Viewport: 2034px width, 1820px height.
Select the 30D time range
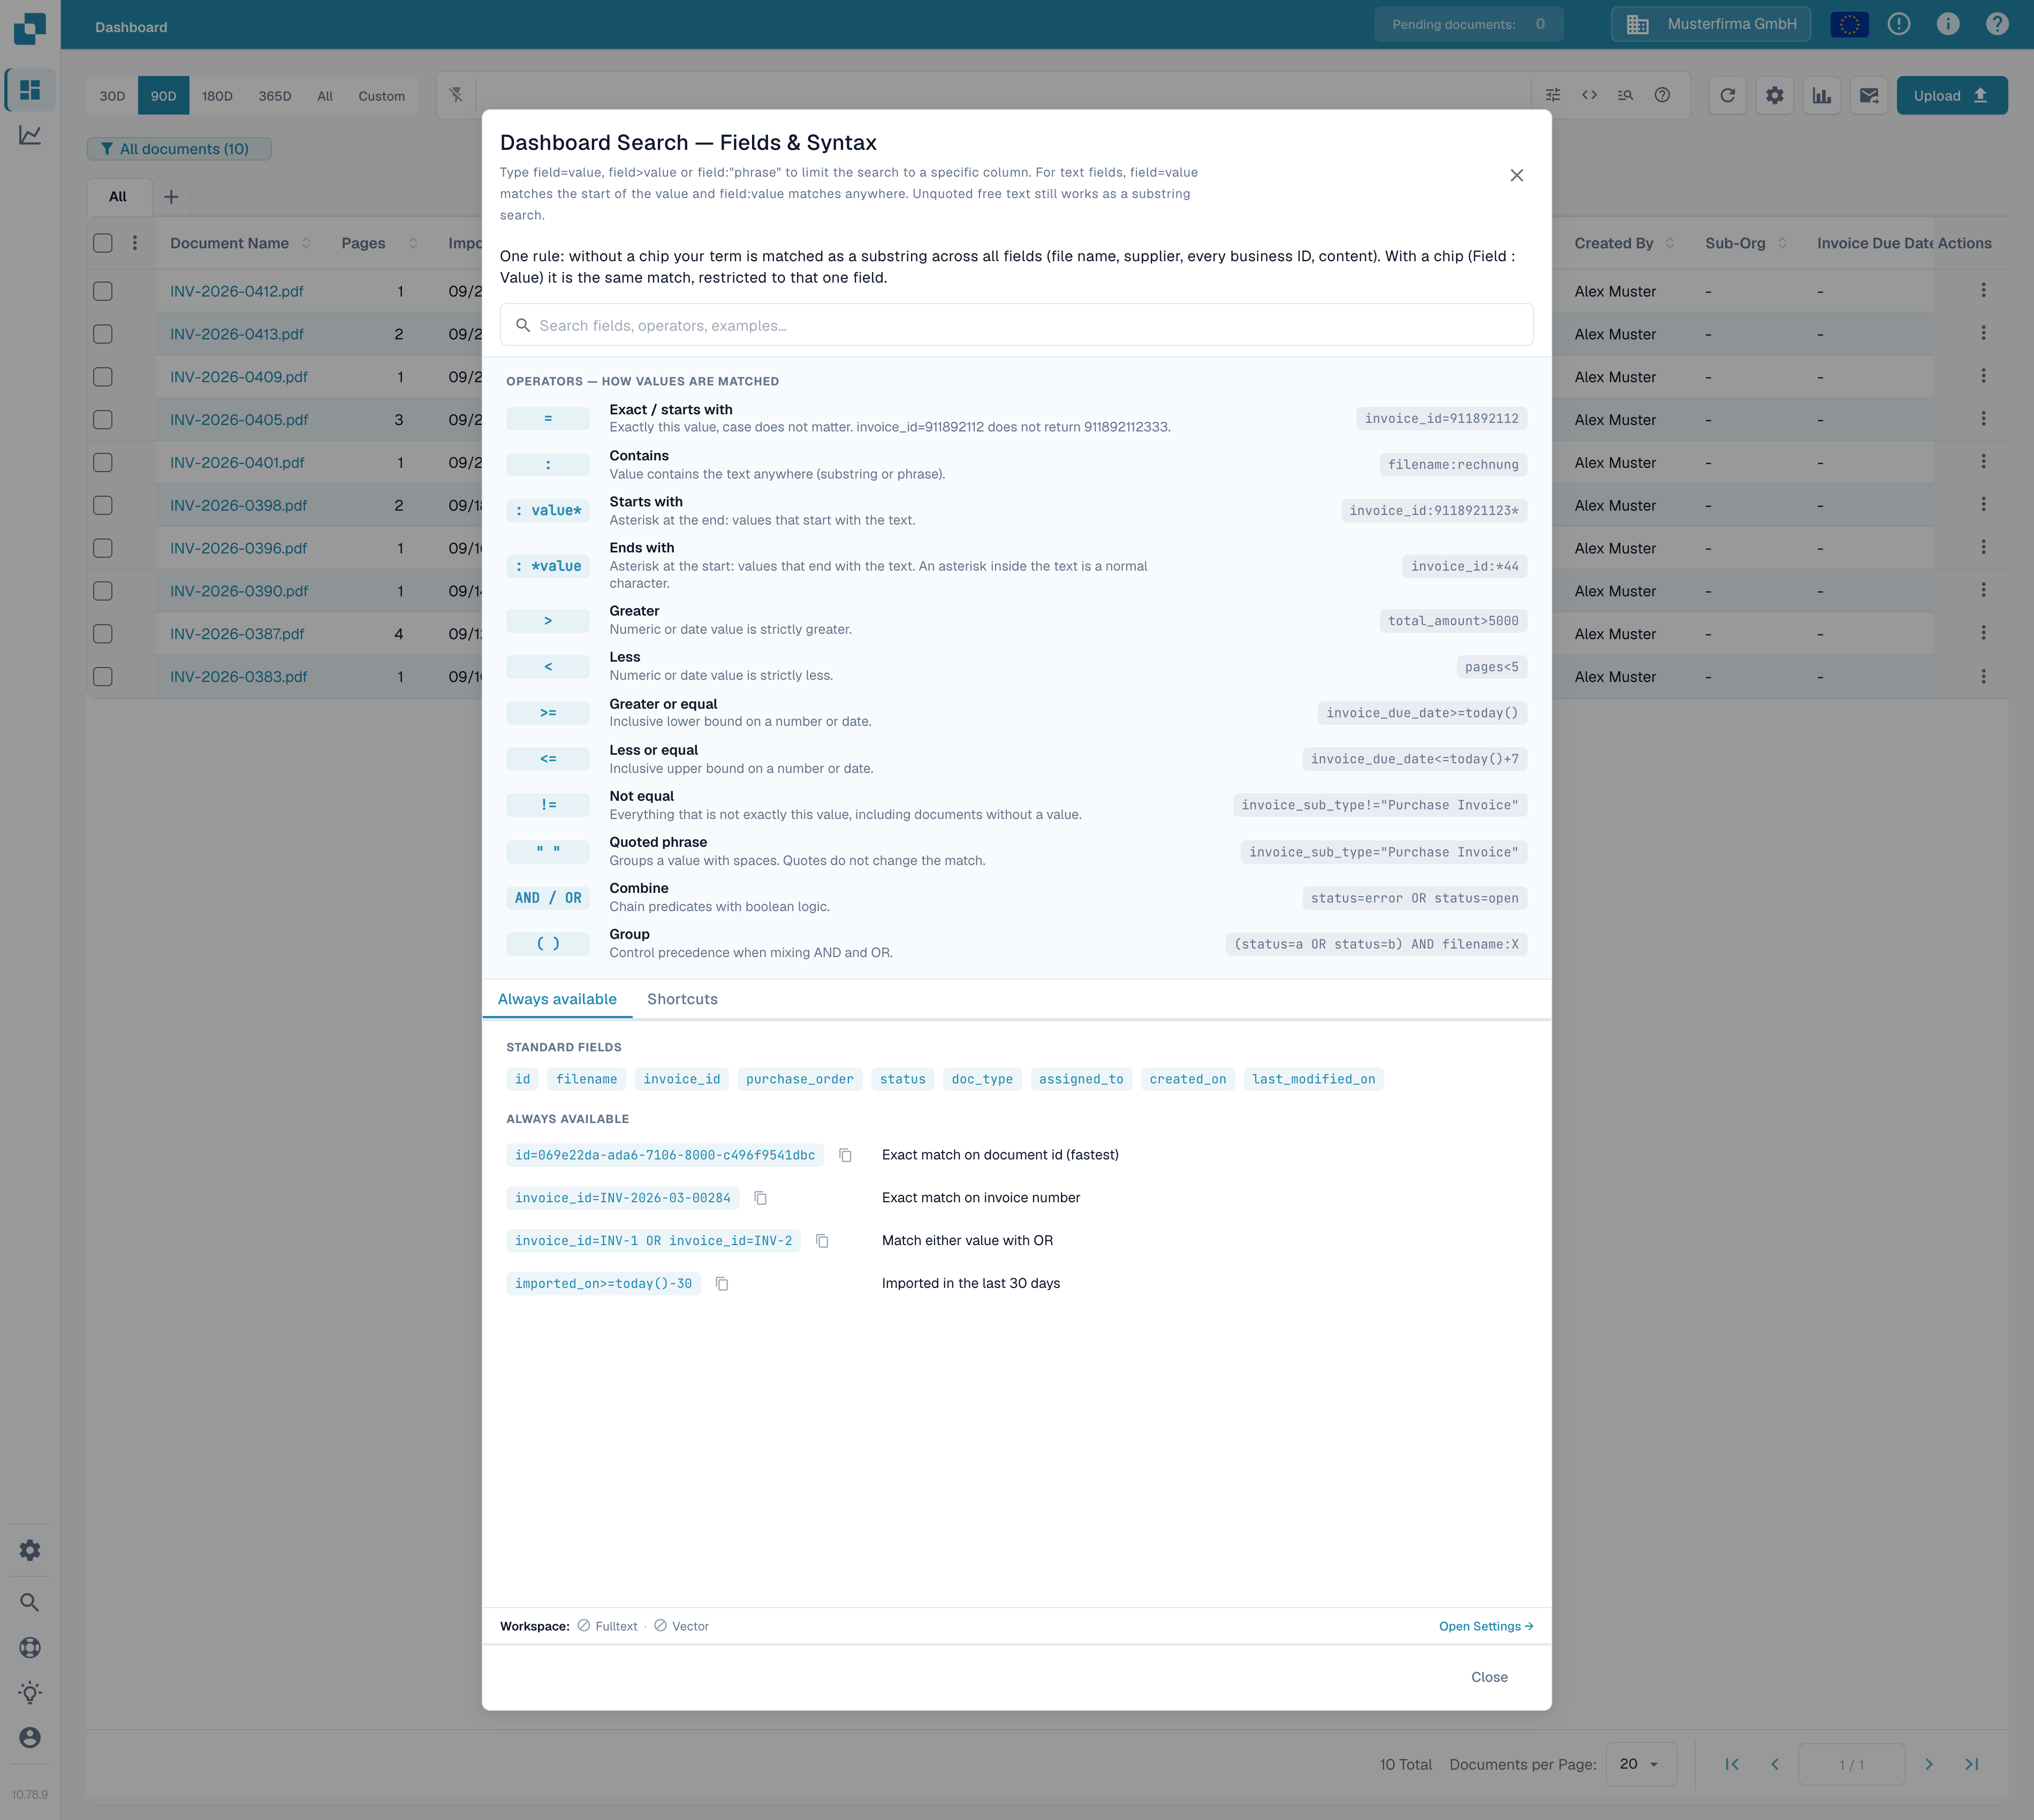coord(112,96)
